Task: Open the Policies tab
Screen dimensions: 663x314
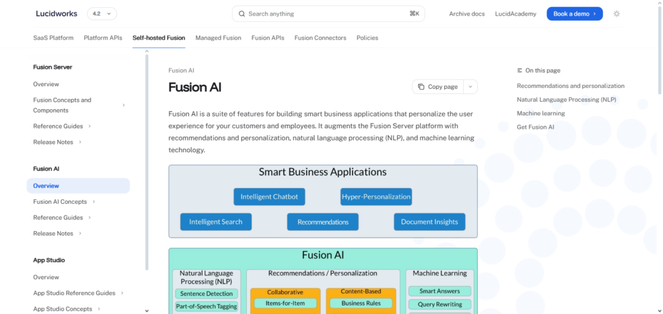Action: 368,38
